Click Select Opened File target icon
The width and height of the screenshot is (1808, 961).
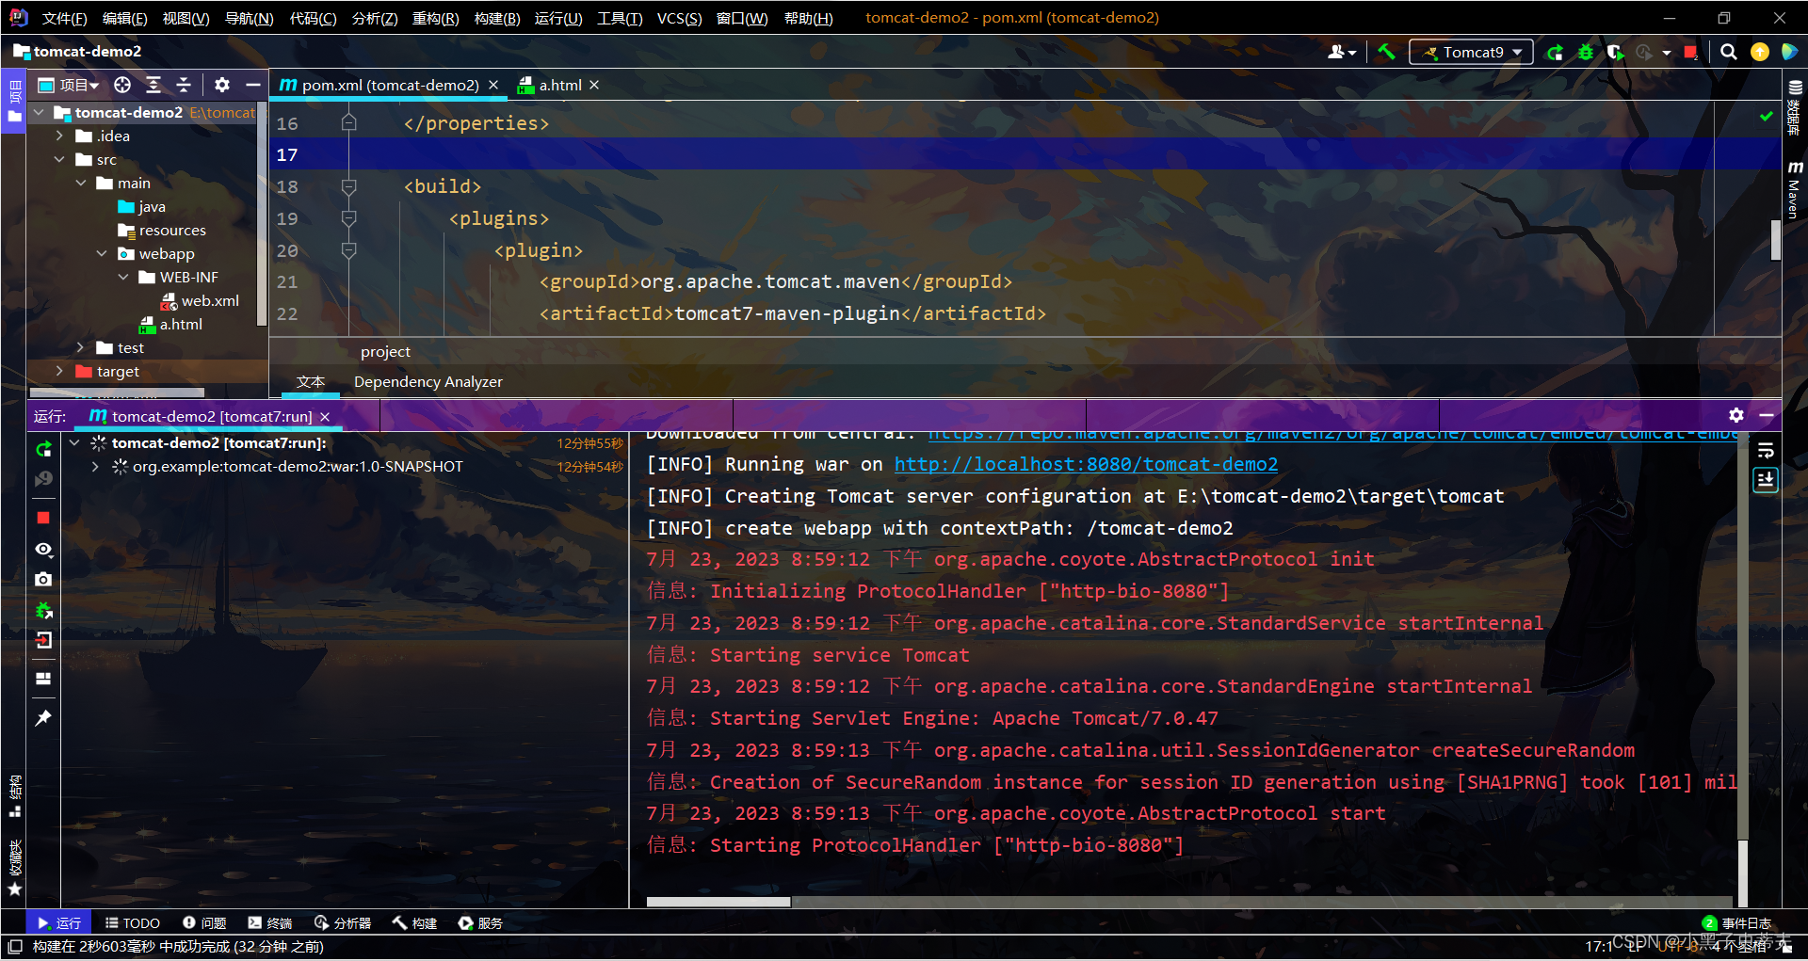(122, 85)
